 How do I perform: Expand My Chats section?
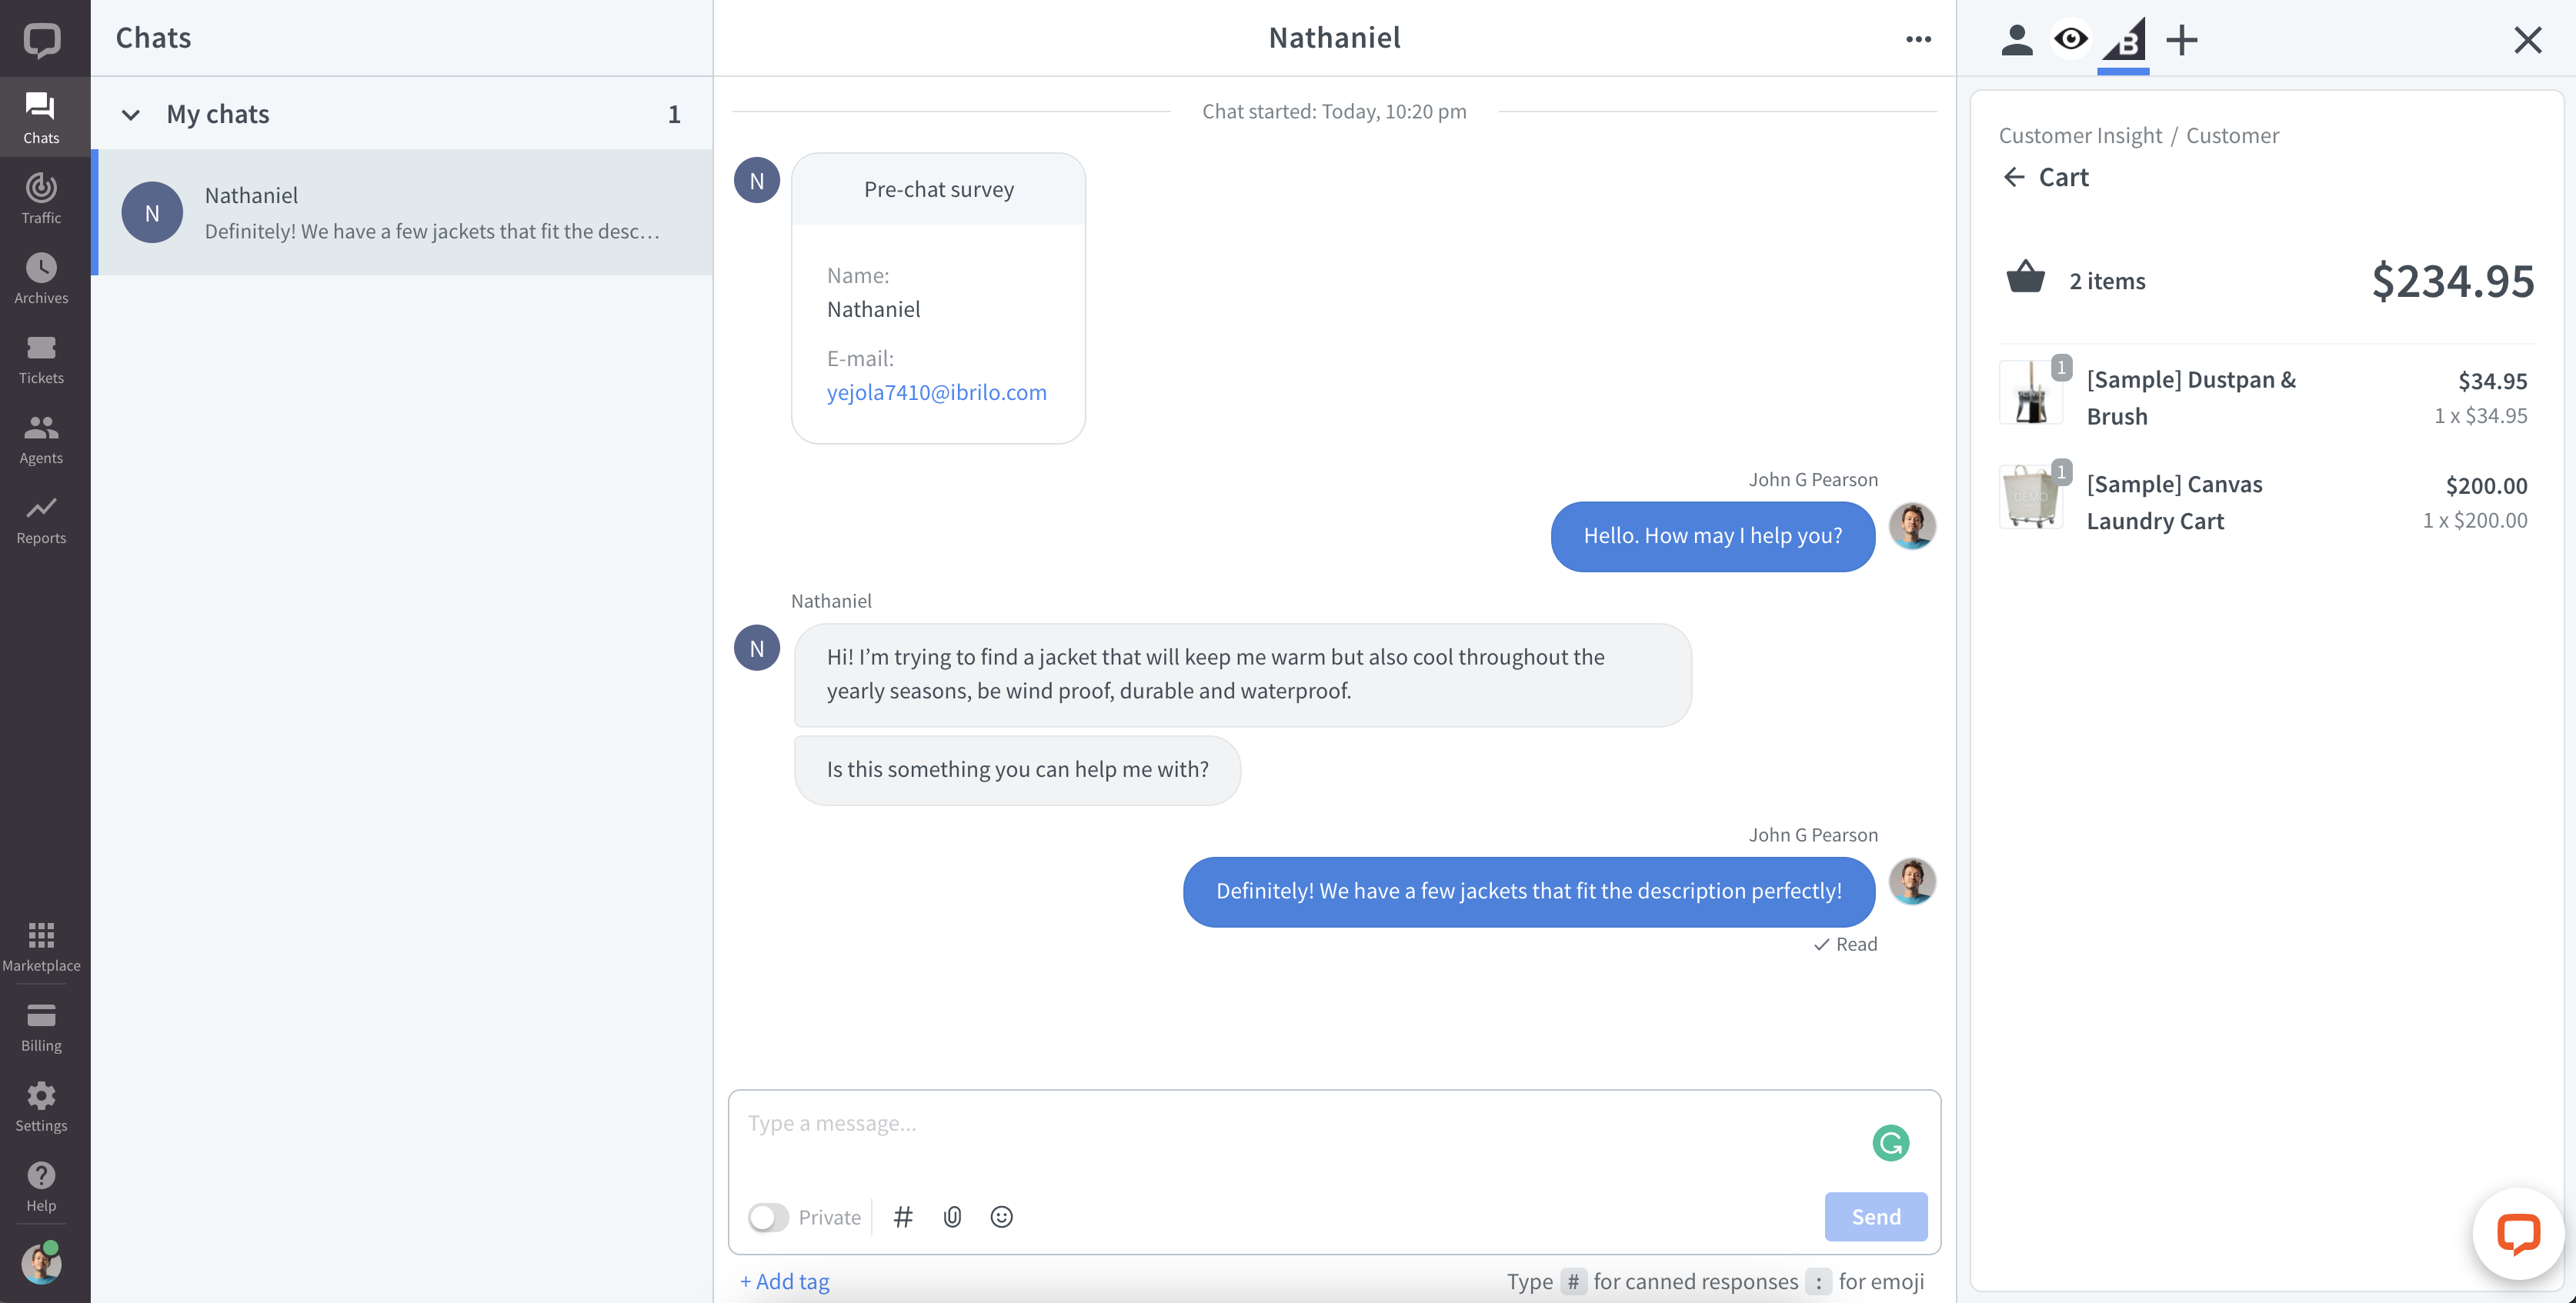pos(132,115)
